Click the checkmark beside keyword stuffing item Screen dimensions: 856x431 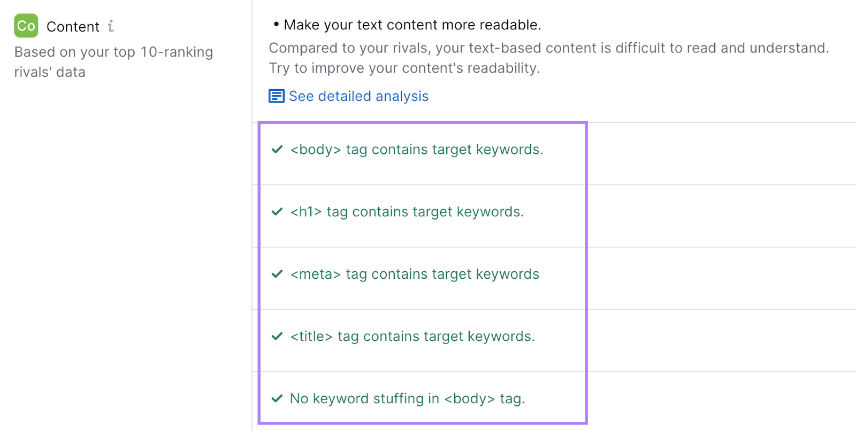point(277,398)
